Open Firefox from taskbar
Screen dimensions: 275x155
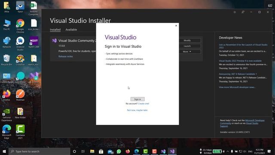(128, 151)
